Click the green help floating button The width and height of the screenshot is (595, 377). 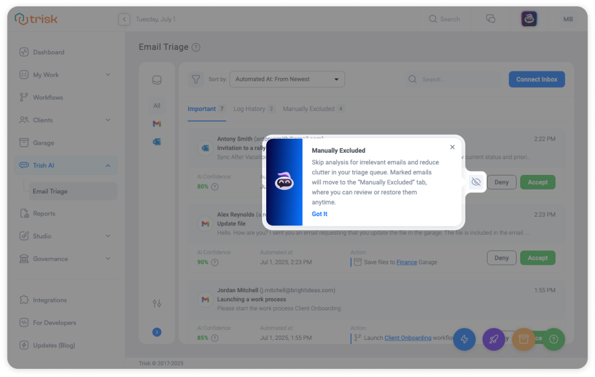click(x=554, y=339)
